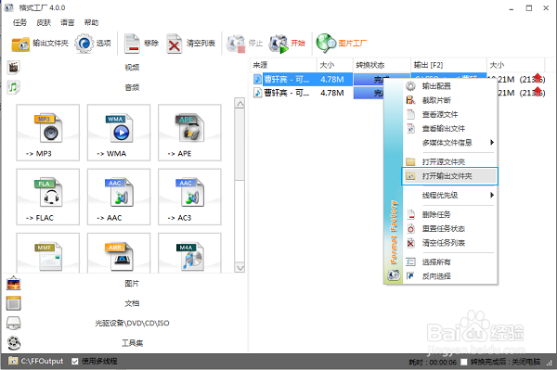Open the 多媒体文件信息 submenu
The width and height of the screenshot is (557, 370).
[x=449, y=143]
